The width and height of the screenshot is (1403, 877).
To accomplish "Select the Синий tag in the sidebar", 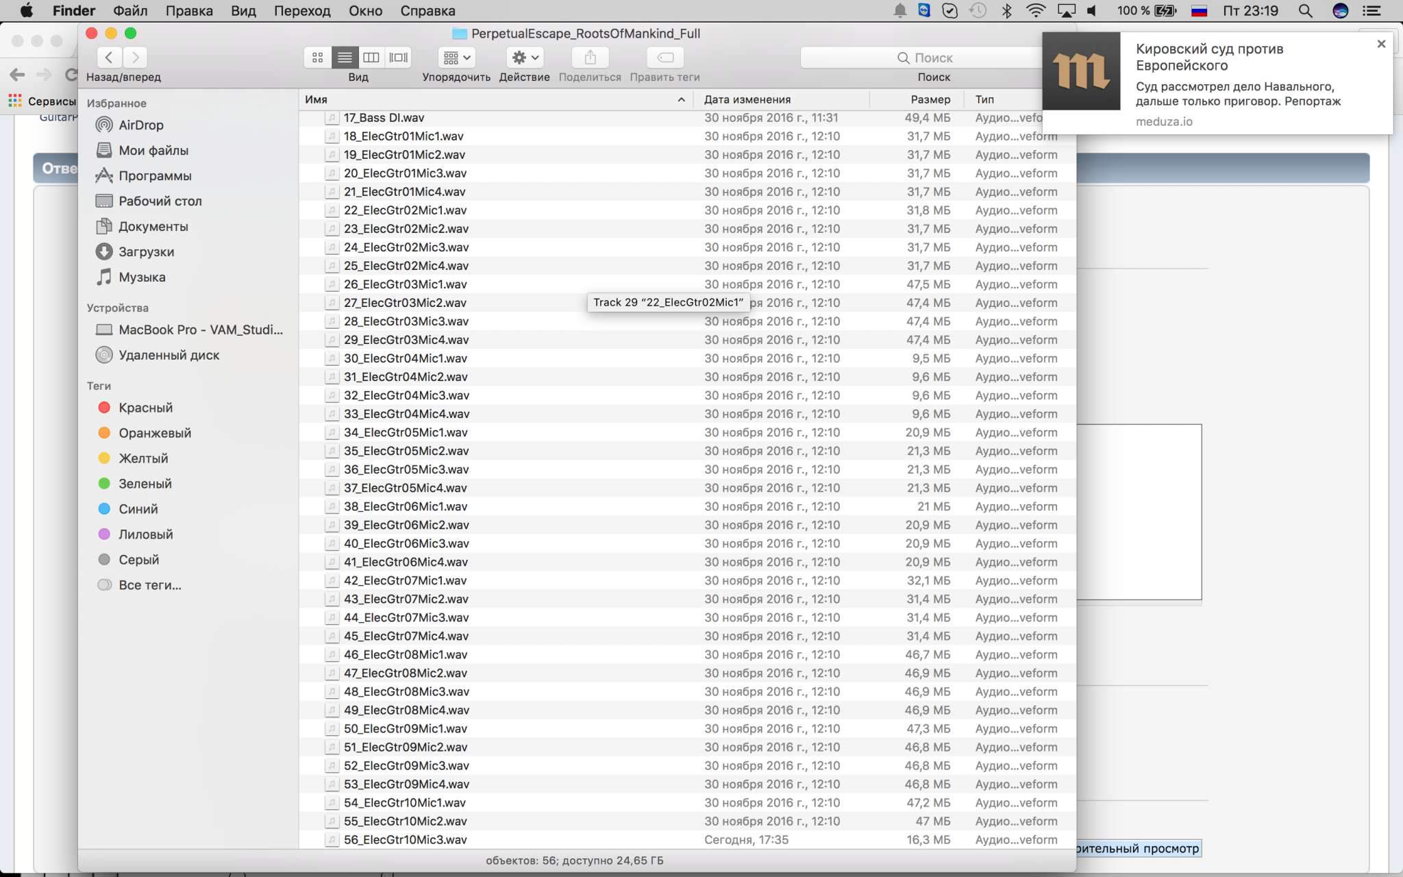I will 138,509.
